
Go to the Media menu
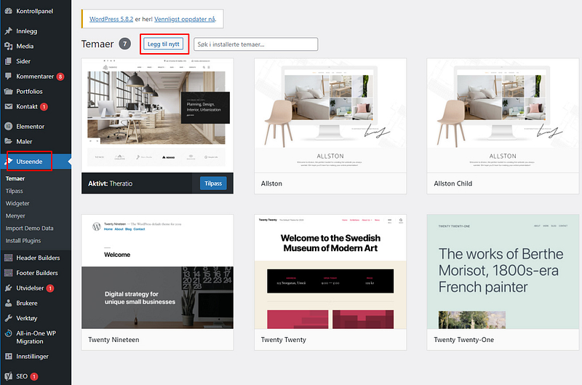[x=25, y=46]
